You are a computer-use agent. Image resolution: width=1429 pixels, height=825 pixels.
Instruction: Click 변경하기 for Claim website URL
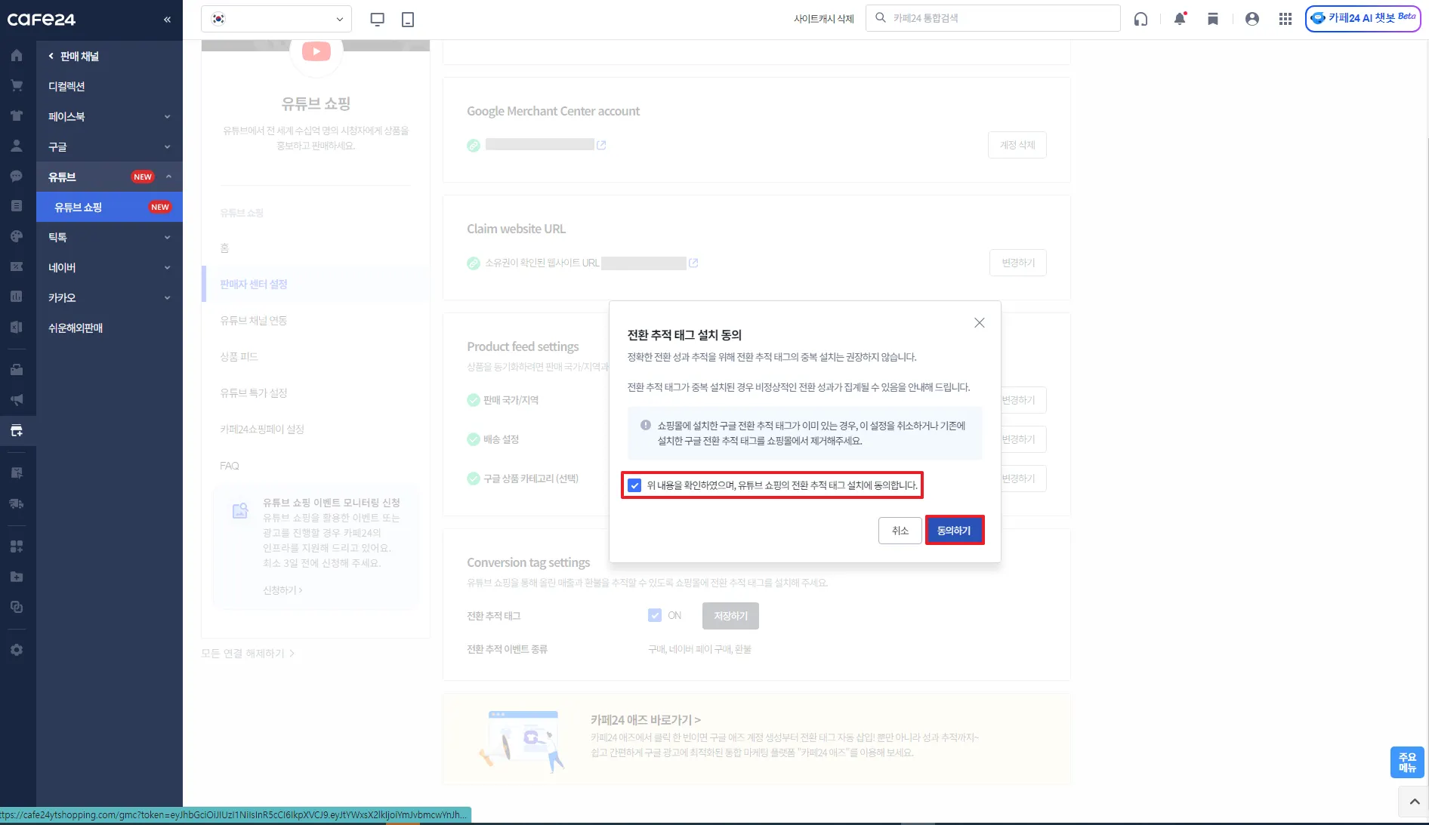pyautogui.click(x=1018, y=263)
